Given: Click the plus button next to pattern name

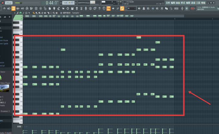Looking at the screenshot, I should click(x=76, y=3).
